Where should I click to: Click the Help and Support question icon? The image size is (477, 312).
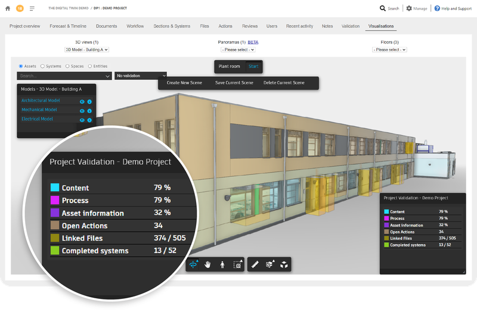point(437,8)
